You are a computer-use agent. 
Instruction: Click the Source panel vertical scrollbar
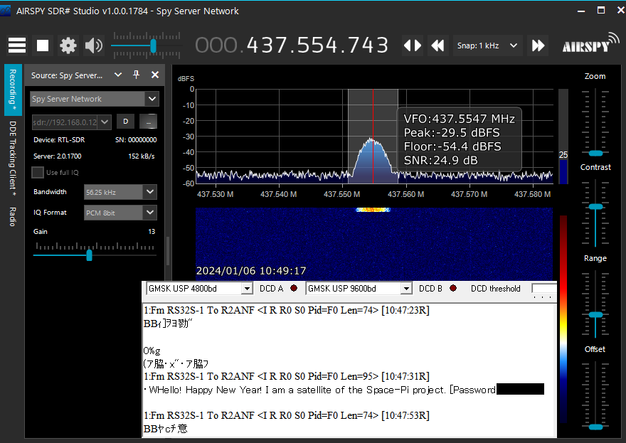[x=168, y=252]
